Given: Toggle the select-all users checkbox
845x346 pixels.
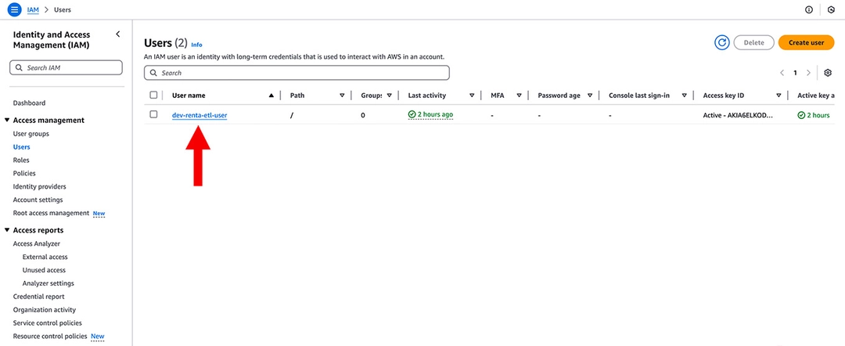Looking at the screenshot, I should (x=153, y=95).
